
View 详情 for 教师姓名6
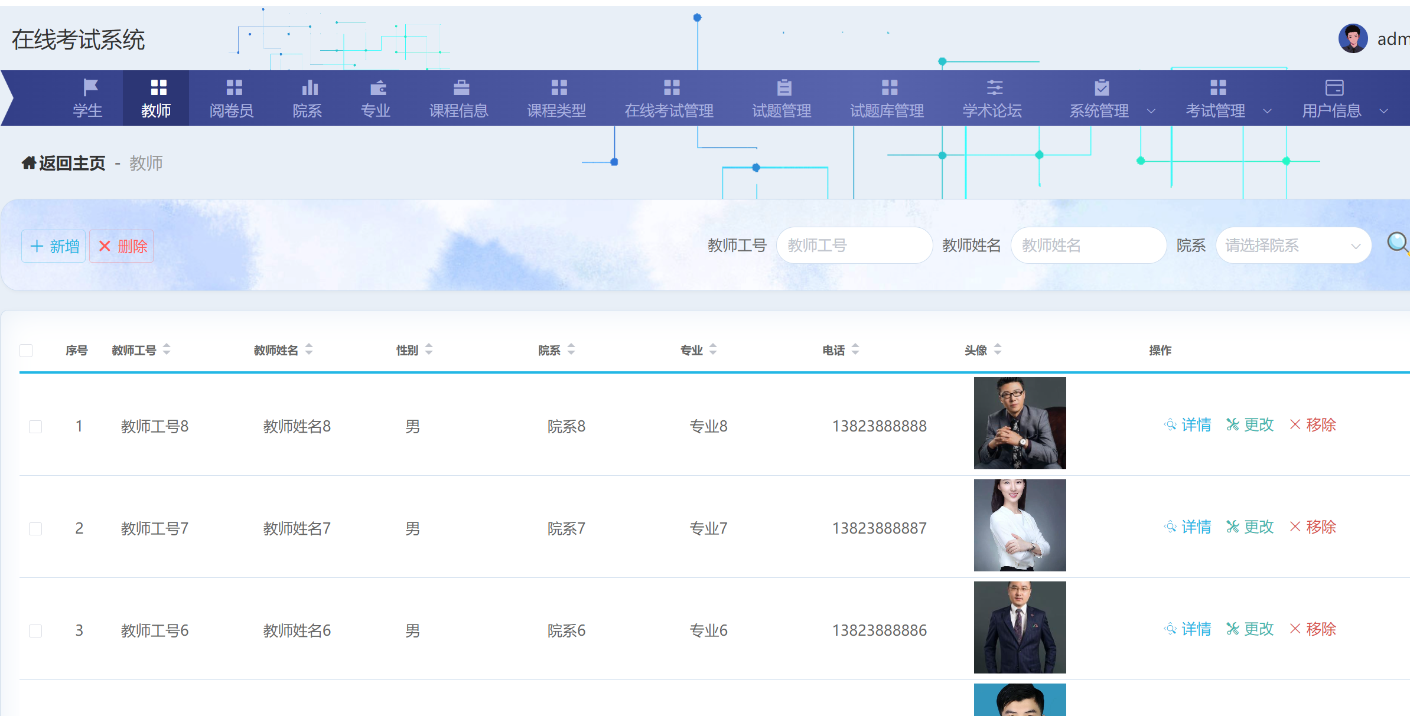(x=1187, y=629)
